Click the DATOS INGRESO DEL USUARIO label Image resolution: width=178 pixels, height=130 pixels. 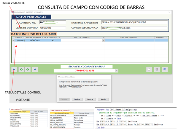pos(34,34)
